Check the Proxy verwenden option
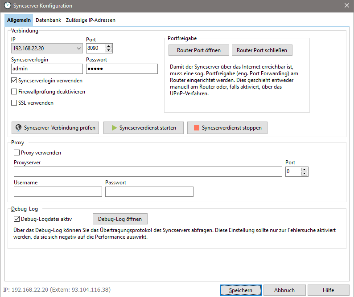 pyautogui.click(x=17, y=153)
